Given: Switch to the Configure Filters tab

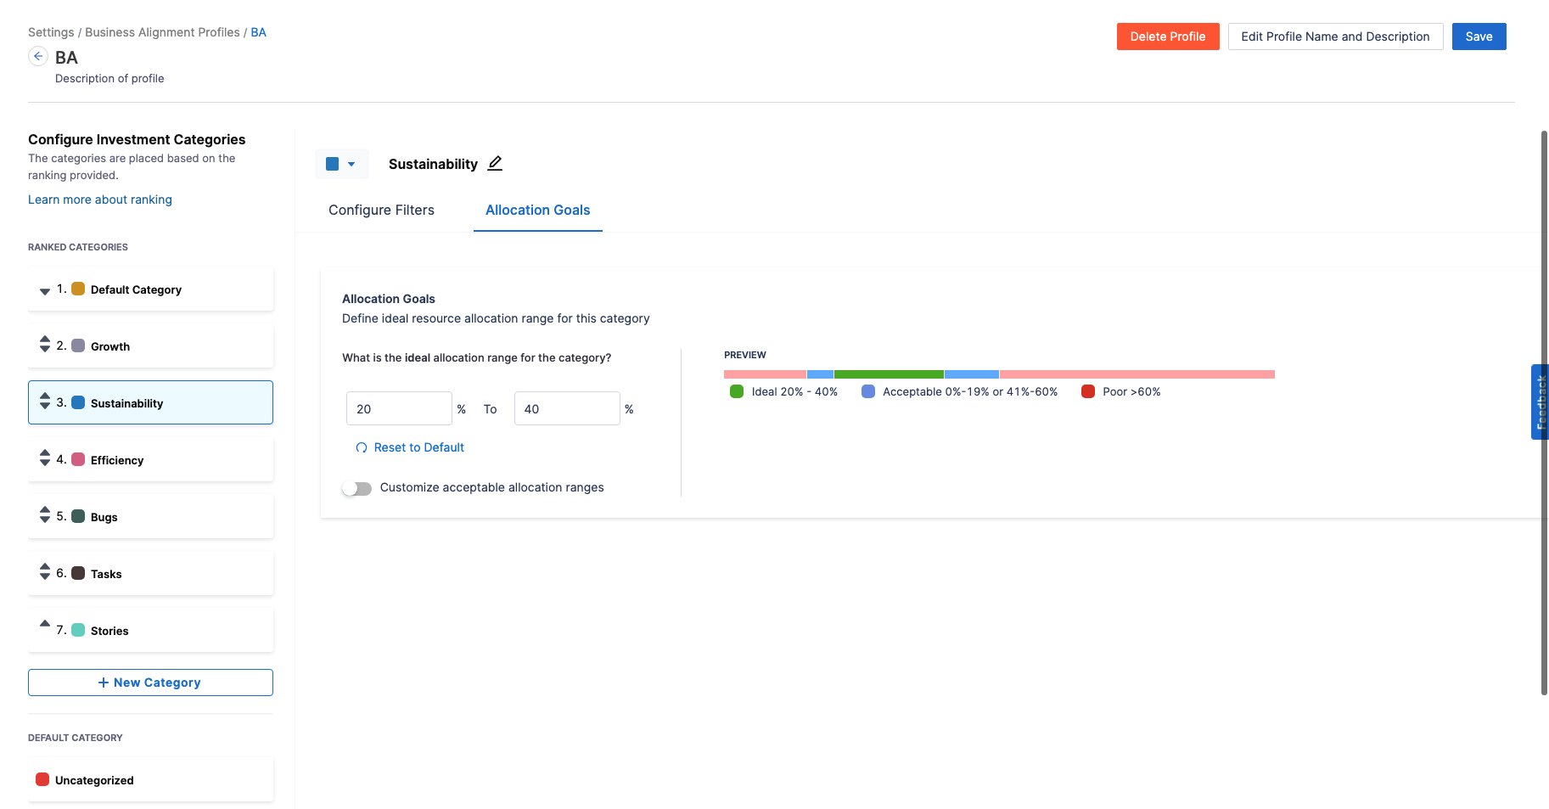Looking at the screenshot, I should [x=381, y=210].
